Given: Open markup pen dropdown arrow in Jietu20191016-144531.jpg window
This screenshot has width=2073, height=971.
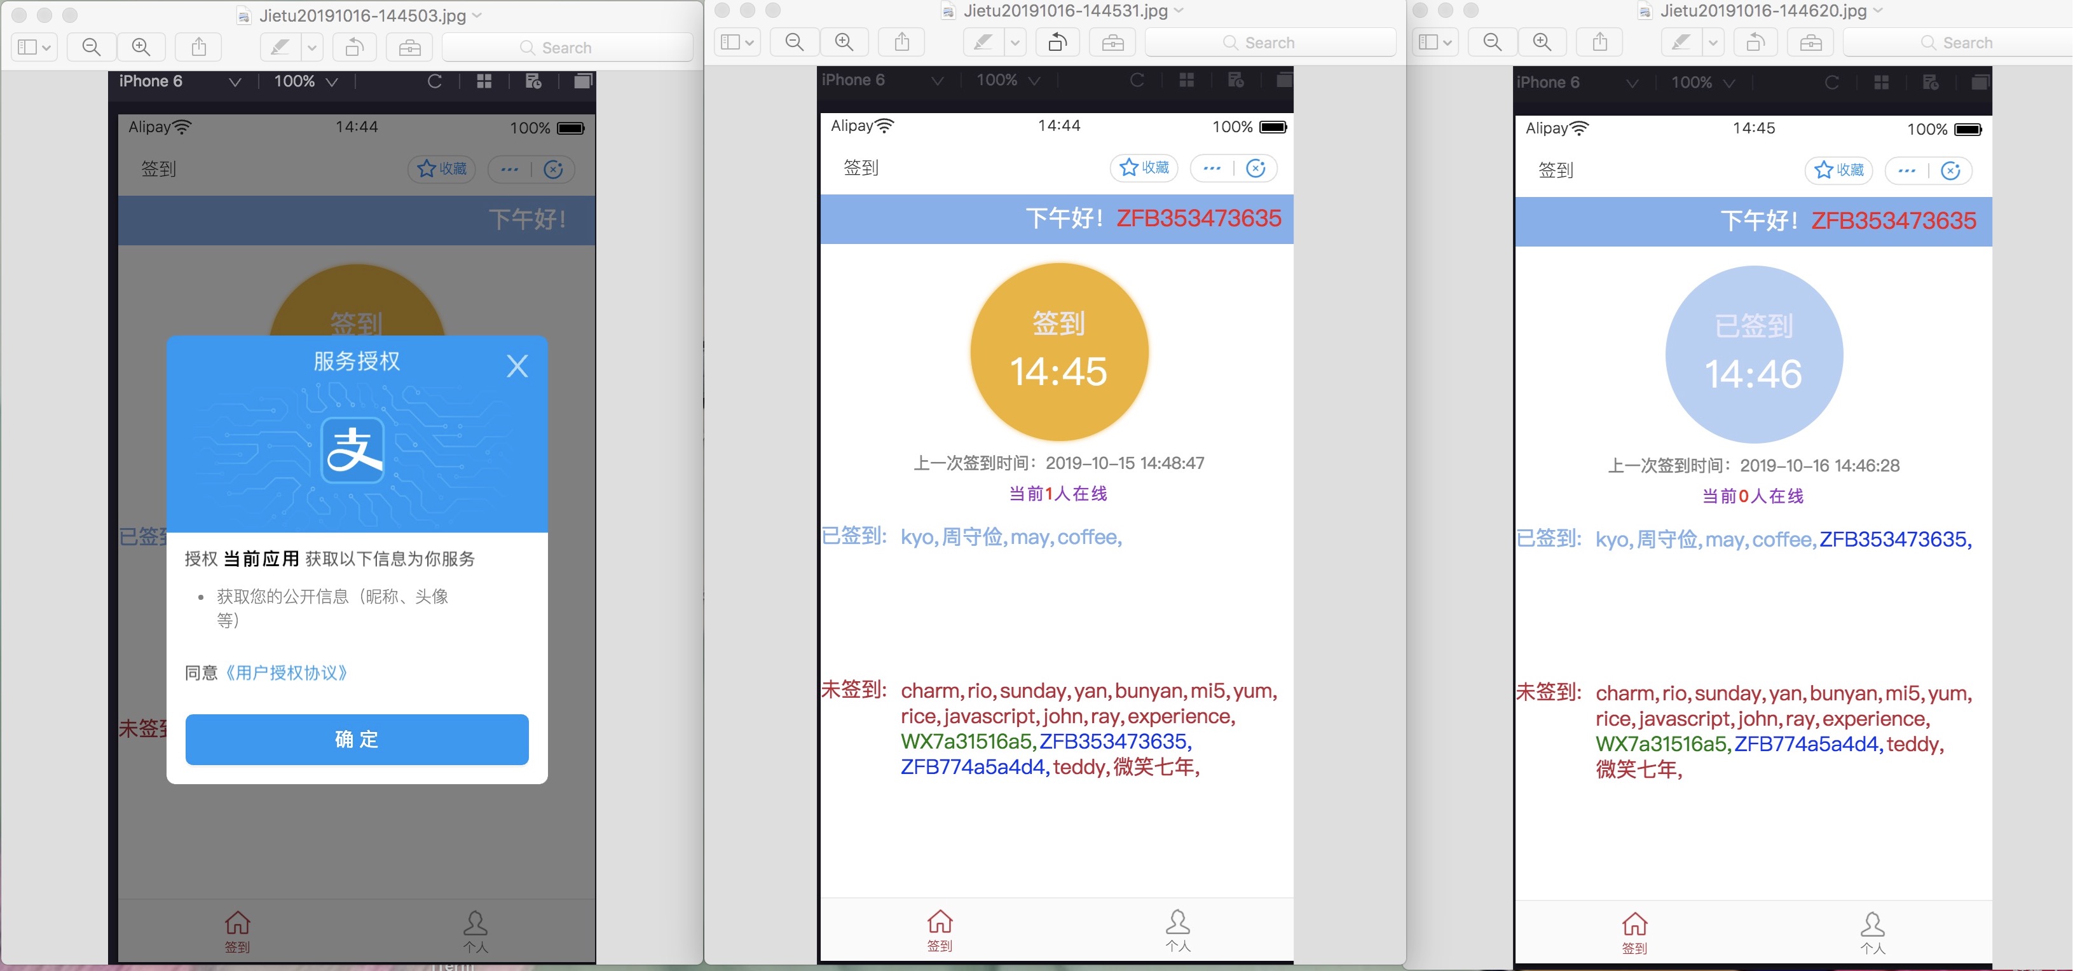Looking at the screenshot, I should coord(1016,43).
